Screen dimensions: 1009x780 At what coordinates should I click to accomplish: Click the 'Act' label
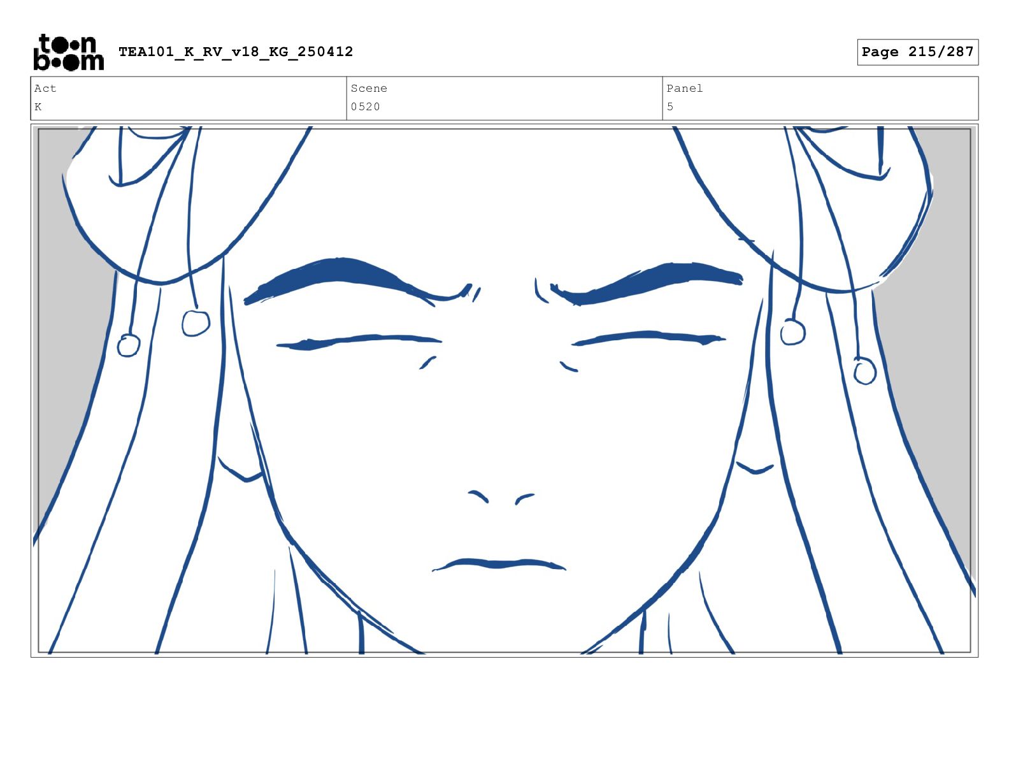(45, 89)
